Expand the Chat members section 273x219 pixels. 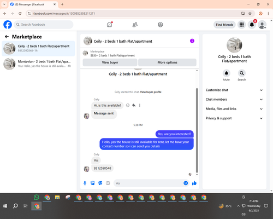point(234,100)
